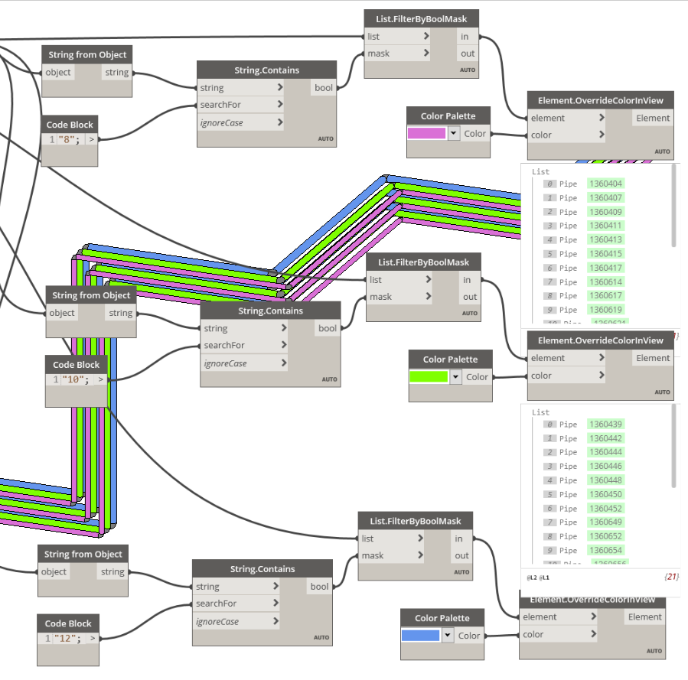Click the scrollbar of the upper pipe list
The height and width of the screenshot is (680, 688).
(673, 207)
